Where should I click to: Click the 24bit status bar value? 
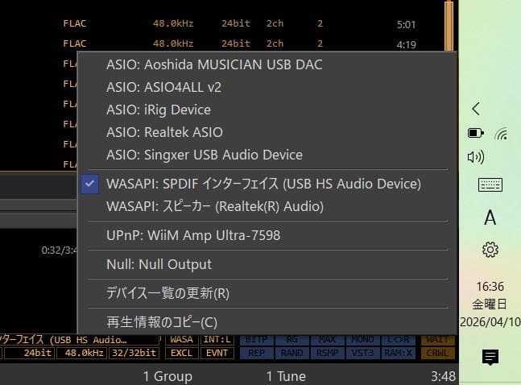(29, 353)
